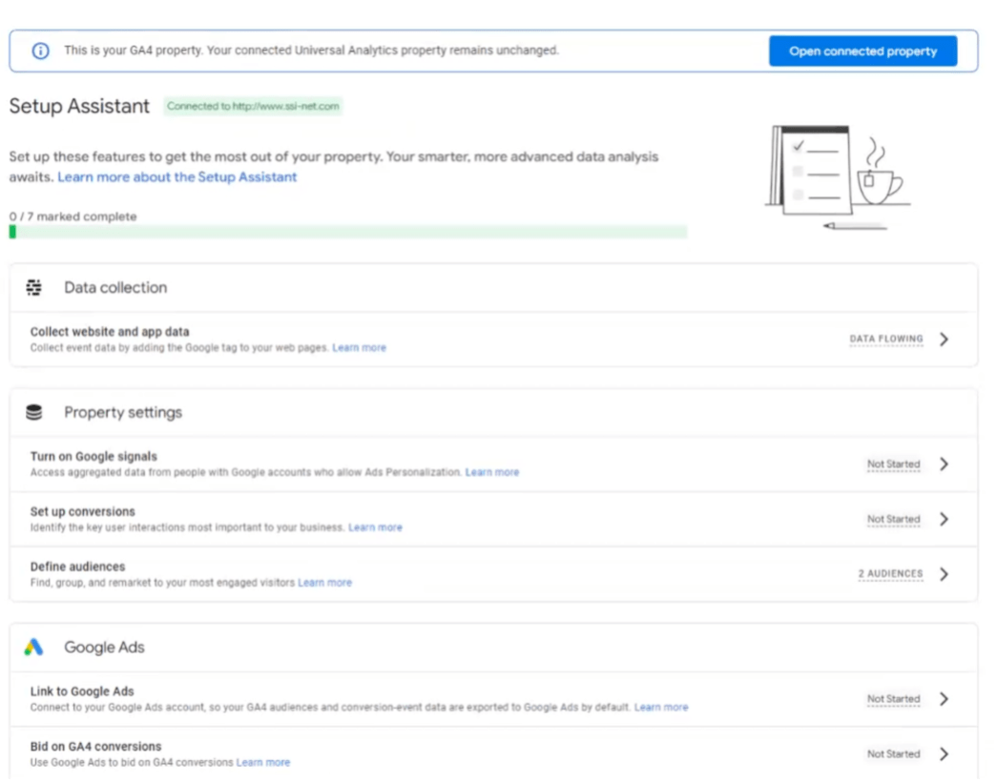Viewport: 997px width, 783px height.
Task: Select the Bid on GA4 conversions title
Action: pos(96,748)
